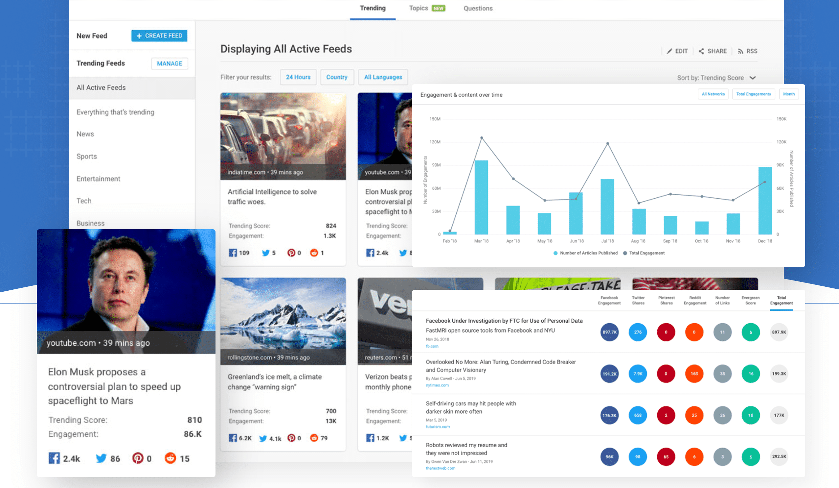Open the fb.com source link
839x488 pixels.
tap(432, 346)
